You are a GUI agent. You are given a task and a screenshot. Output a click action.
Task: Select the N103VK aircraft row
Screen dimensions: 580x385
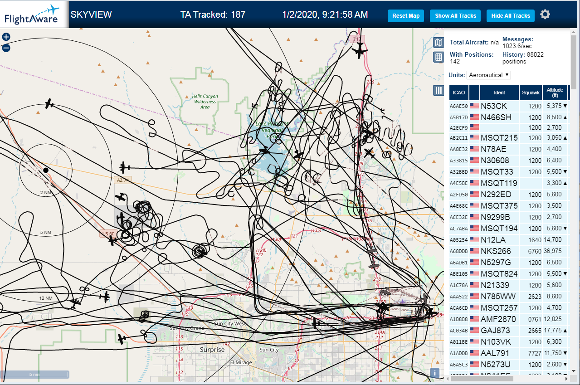pos(509,341)
